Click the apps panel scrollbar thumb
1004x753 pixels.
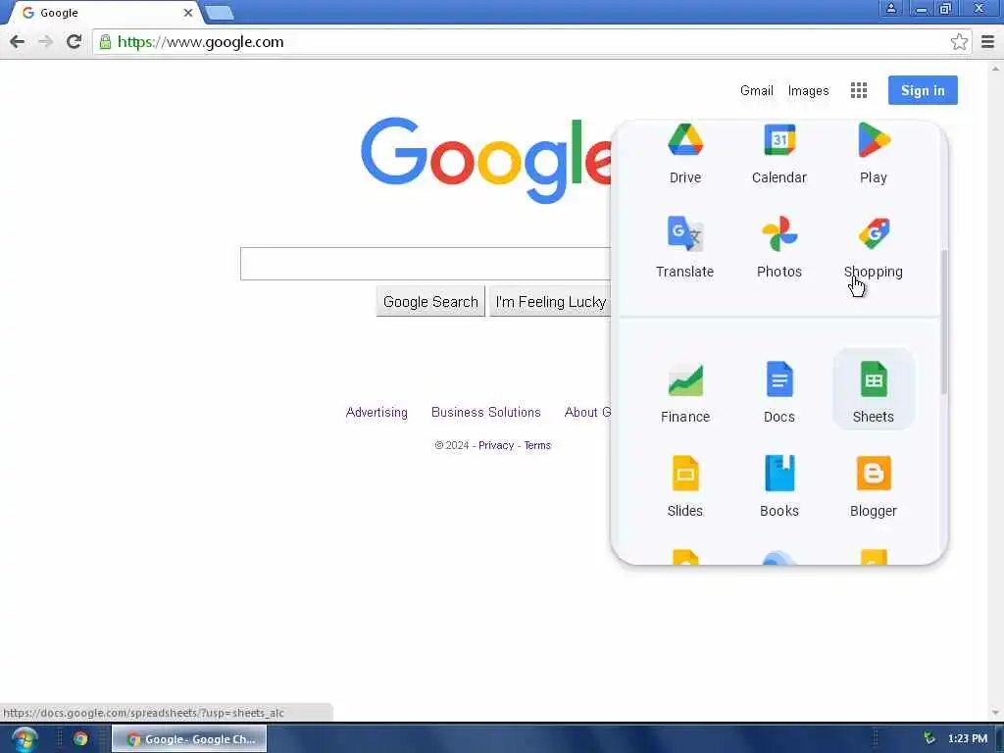(x=943, y=322)
